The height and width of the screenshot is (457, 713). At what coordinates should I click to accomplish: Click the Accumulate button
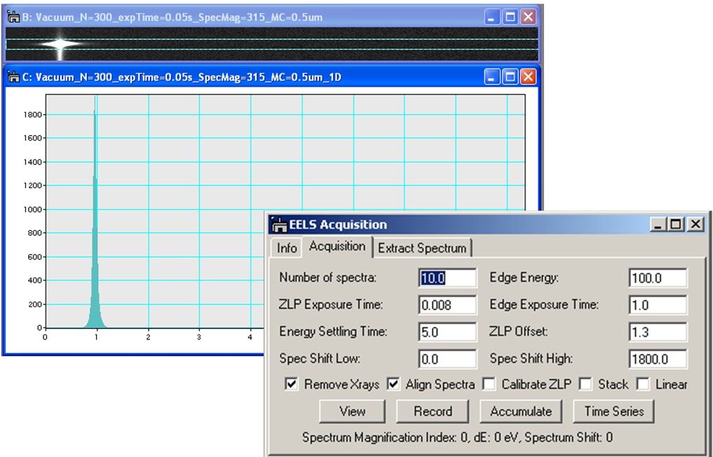click(x=521, y=412)
